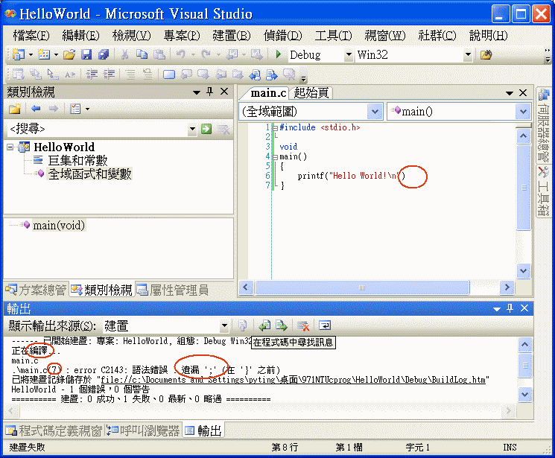Select 全域函式和變數 tree item
Image resolution: width=555 pixels, height=458 pixels.
[x=89, y=174]
